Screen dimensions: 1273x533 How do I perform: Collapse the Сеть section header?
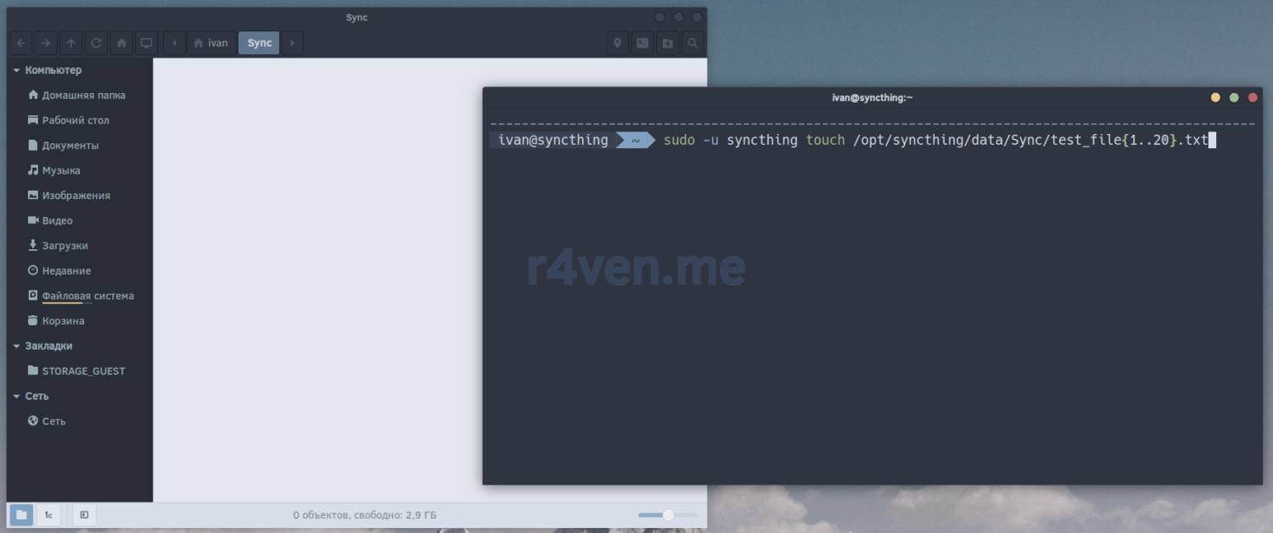click(16, 396)
